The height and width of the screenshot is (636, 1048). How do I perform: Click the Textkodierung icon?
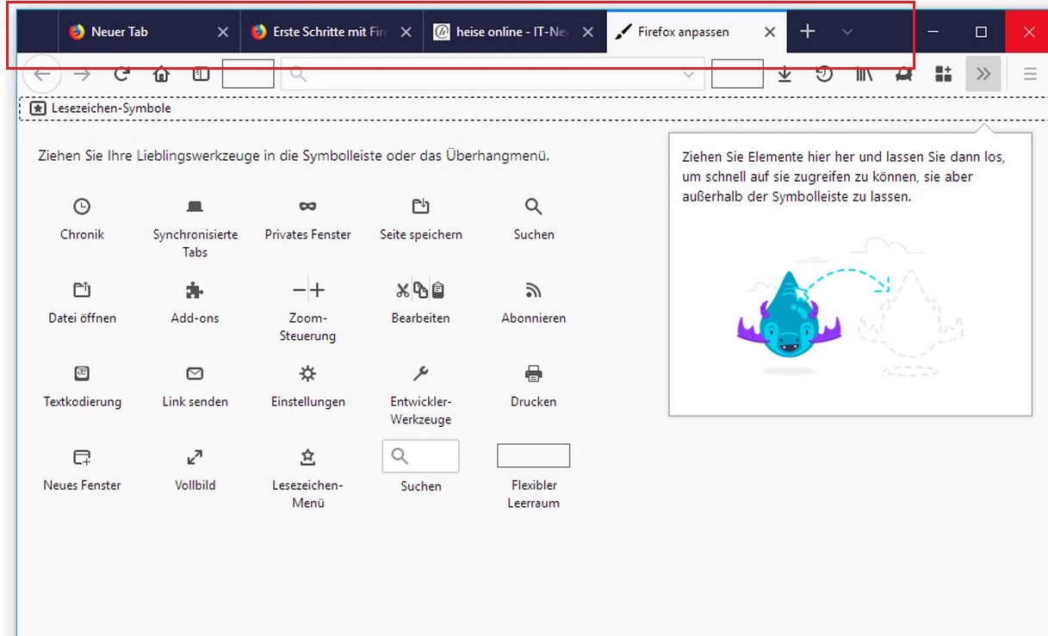point(82,373)
